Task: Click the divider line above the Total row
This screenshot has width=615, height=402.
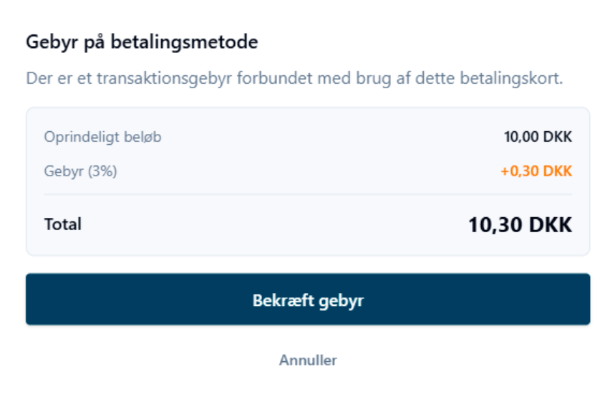Action: [x=308, y=194]
